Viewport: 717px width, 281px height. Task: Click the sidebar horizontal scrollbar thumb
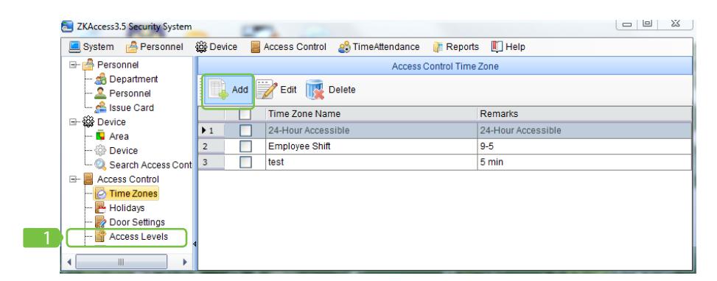(121, 262)
